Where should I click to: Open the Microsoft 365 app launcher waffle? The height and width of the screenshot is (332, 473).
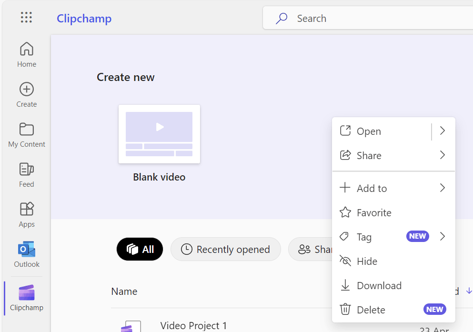click(26, 17)
